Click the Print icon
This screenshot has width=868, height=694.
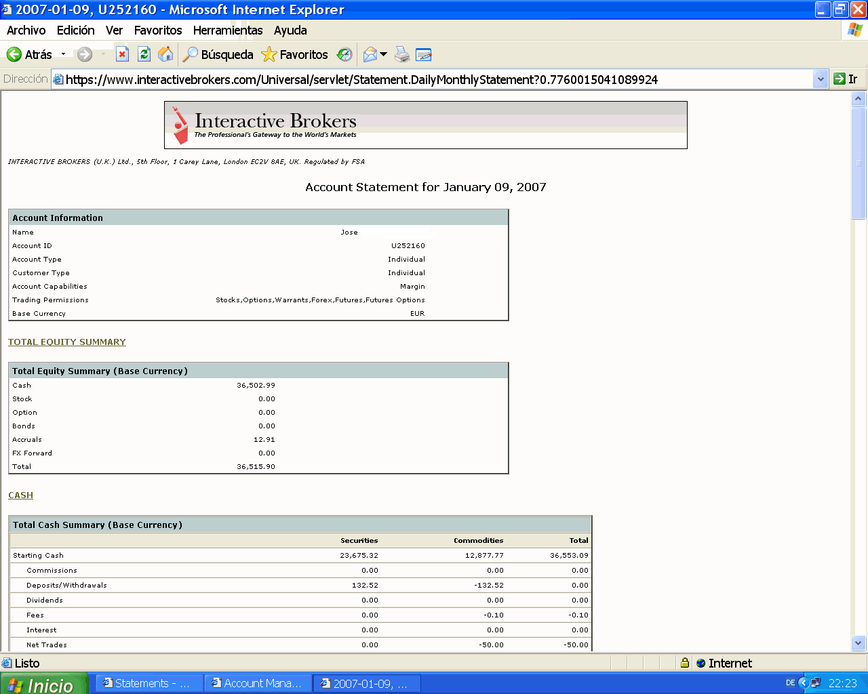tap(402, 54)
